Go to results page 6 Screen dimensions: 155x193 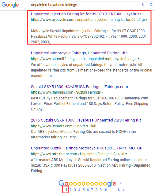[88, 190]
